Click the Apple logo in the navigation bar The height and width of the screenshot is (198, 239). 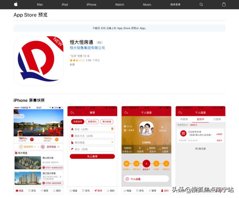tap(16, 5)
